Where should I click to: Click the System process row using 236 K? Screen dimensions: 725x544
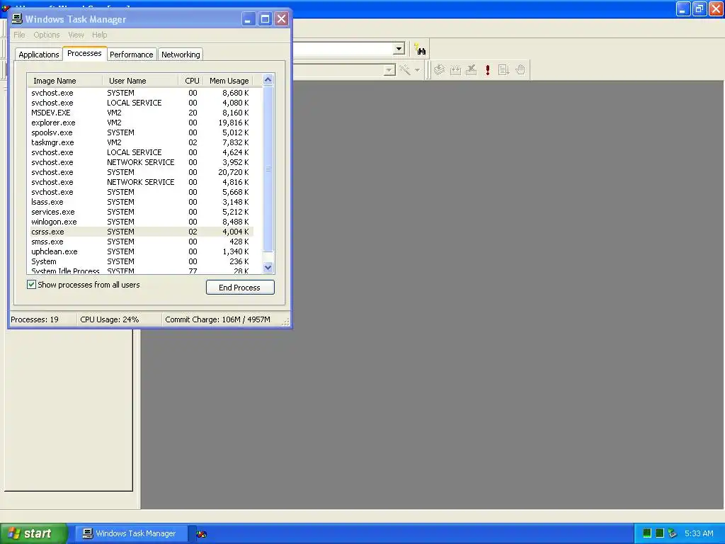[140, 261]
